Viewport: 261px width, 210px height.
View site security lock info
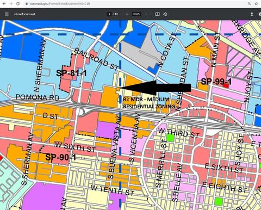point(27,4)
